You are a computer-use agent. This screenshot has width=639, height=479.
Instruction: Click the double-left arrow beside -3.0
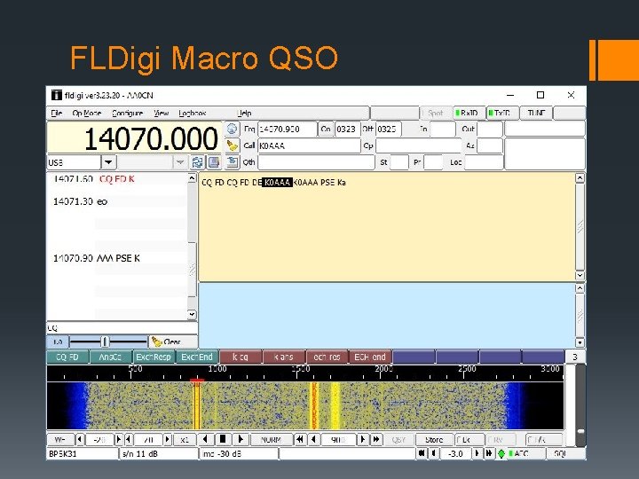422,453
